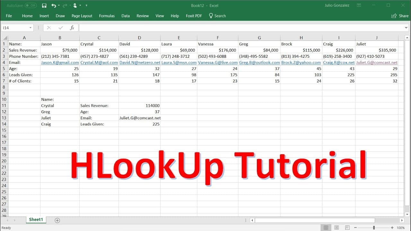Select cell with '(813) 394-4275'
The image size is (411, 231).
(x=301, y=56)
